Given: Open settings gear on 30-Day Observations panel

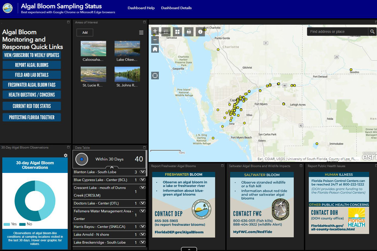Looking at the screenshot, I should click(66, 155).
